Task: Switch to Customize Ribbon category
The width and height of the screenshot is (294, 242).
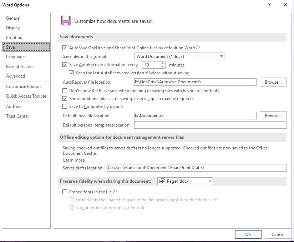Action: pos(23,87)
